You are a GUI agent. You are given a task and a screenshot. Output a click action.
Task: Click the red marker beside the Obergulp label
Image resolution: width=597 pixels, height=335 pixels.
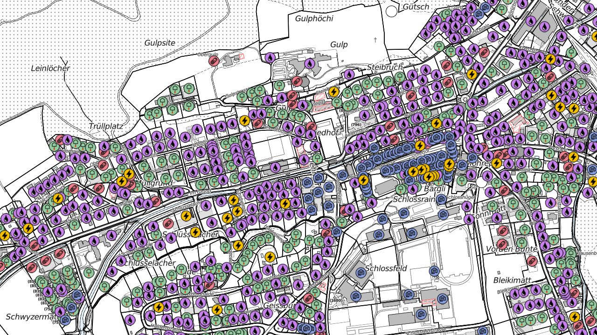[214, 61]
